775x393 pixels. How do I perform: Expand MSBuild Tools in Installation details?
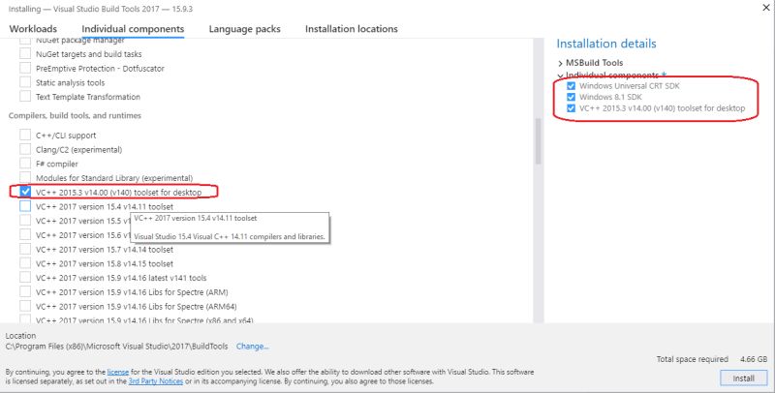560,63
